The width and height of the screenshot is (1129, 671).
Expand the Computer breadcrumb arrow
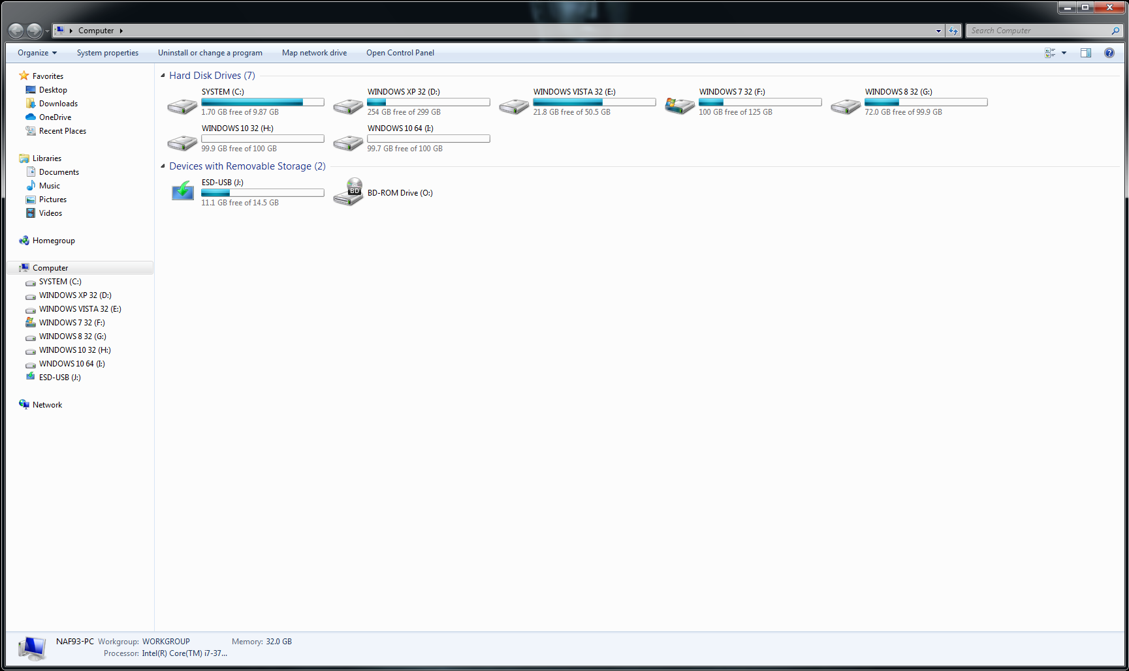point(121,31)
